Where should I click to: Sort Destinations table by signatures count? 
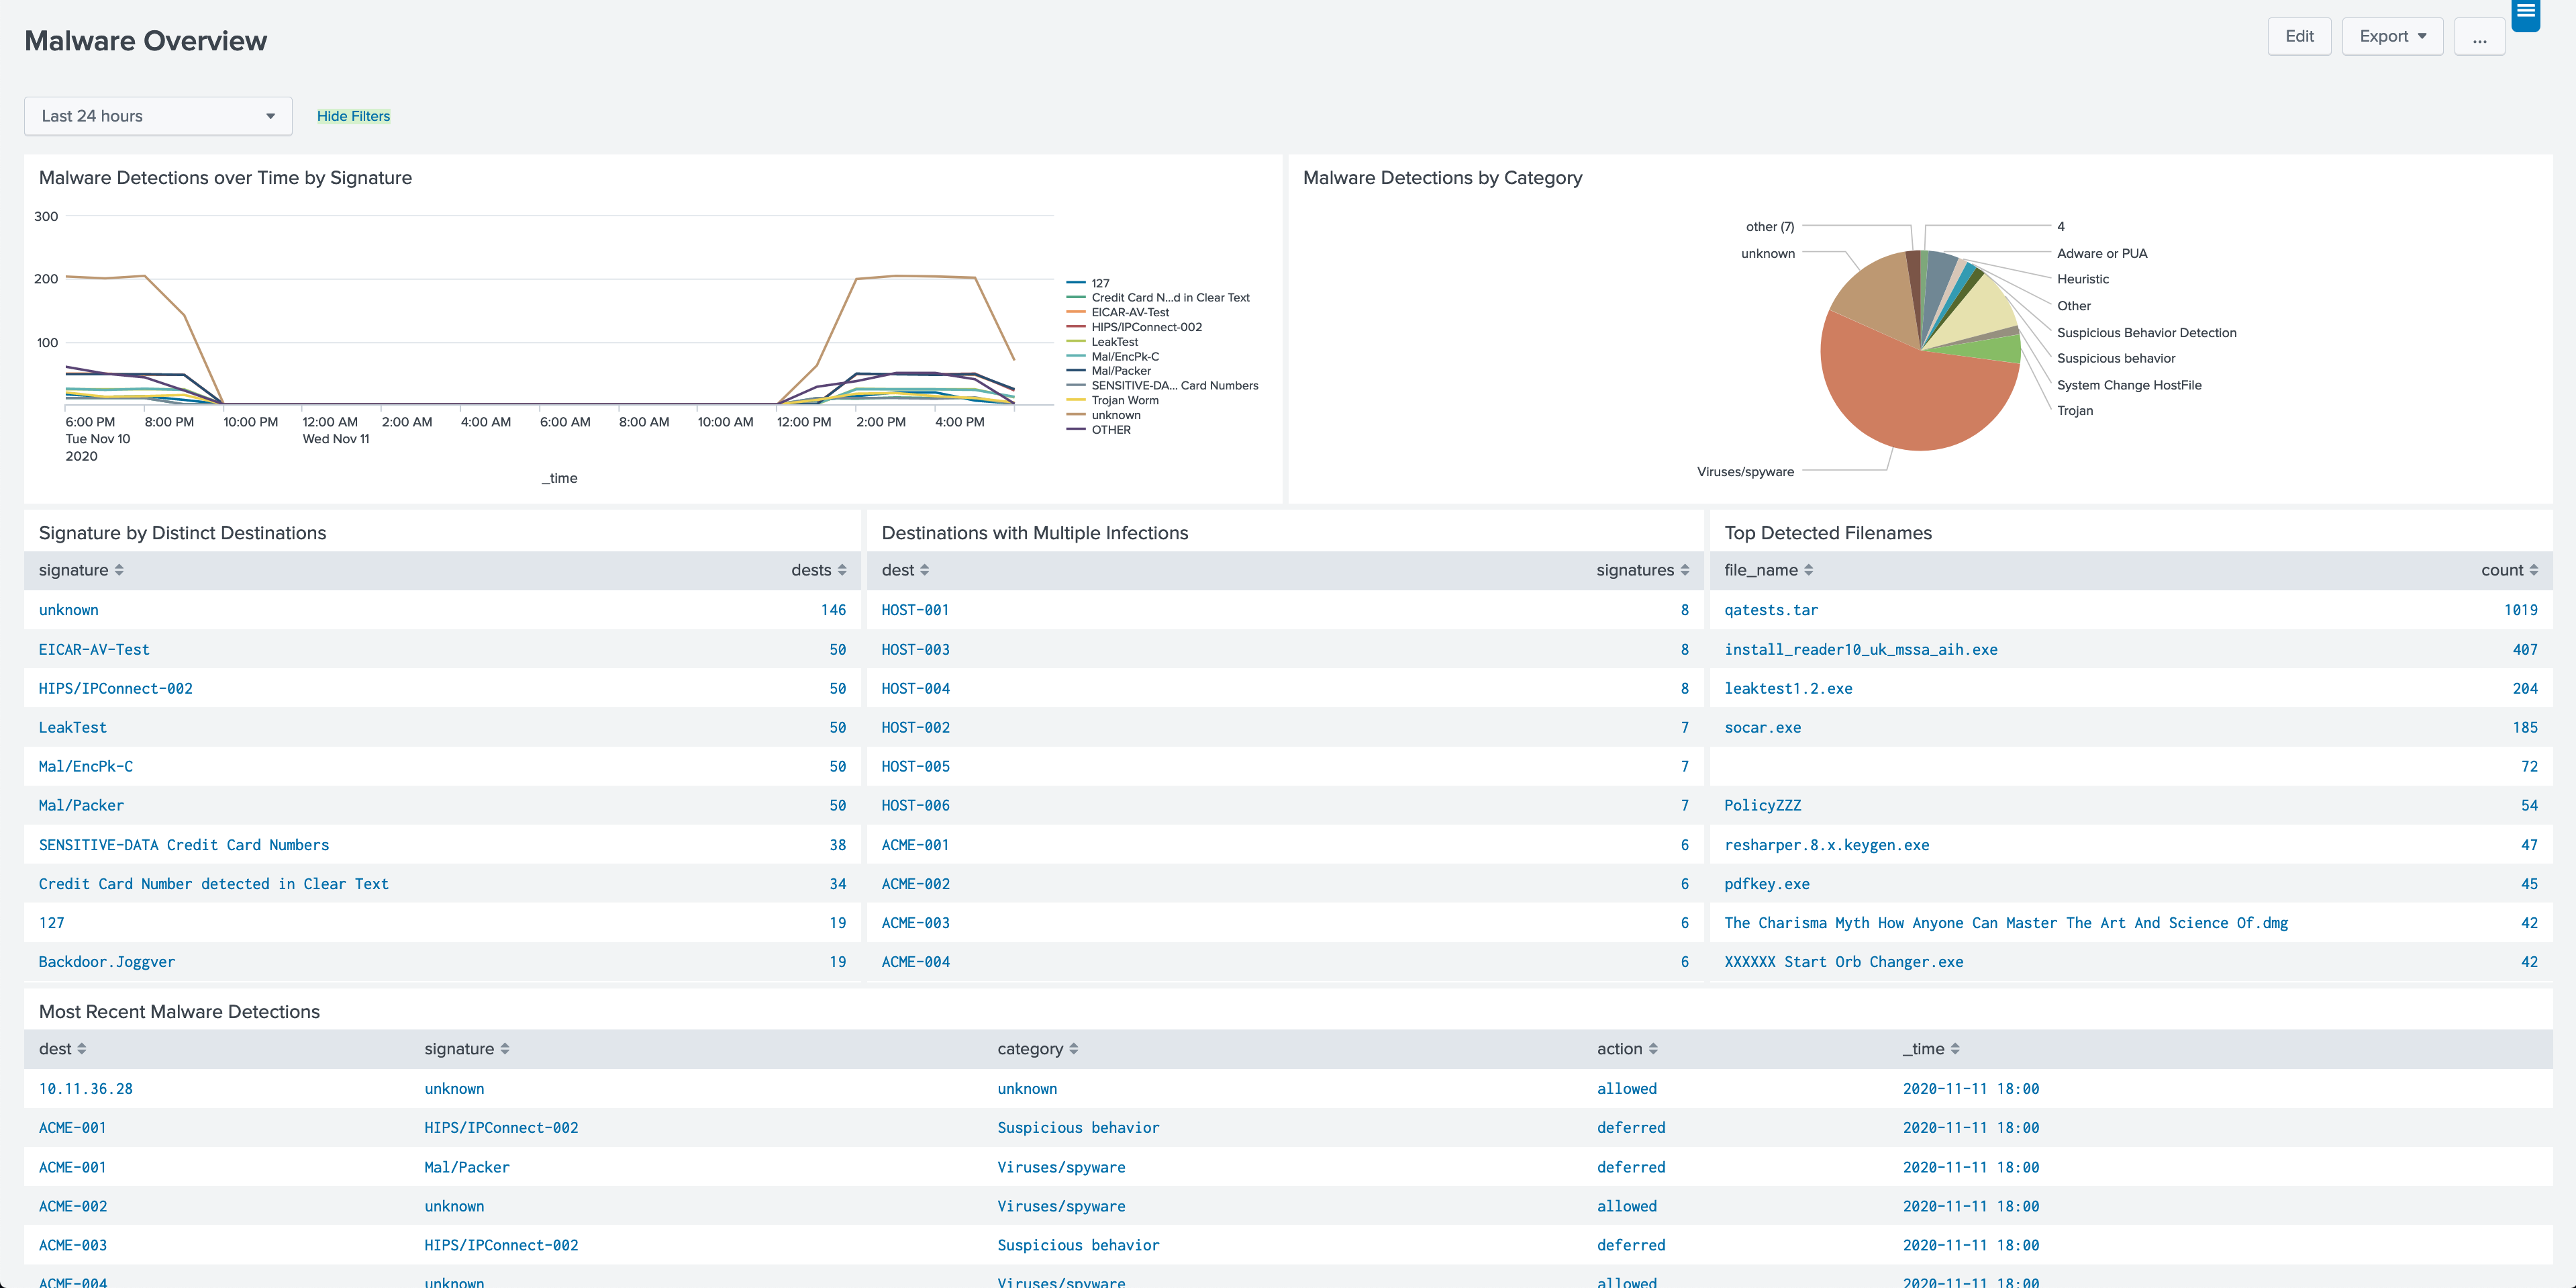[1684, 570]
